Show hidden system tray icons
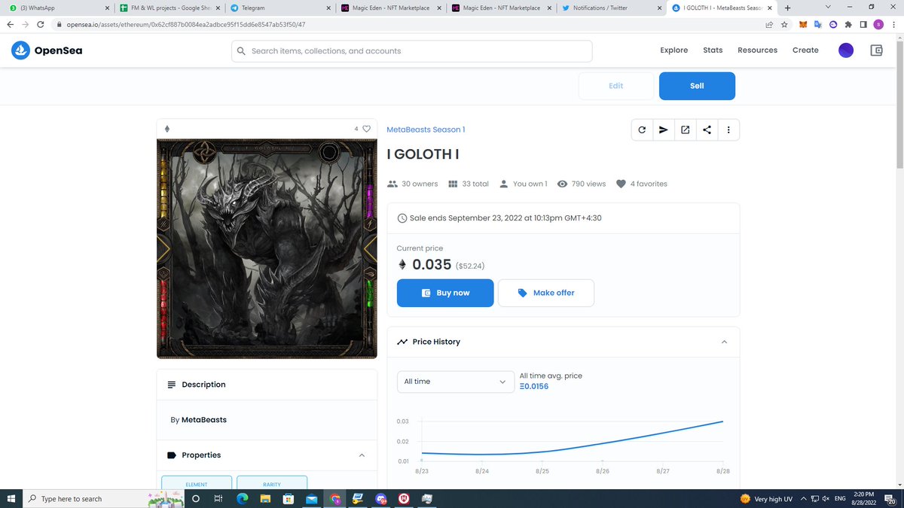 click(x=803, y=498)
